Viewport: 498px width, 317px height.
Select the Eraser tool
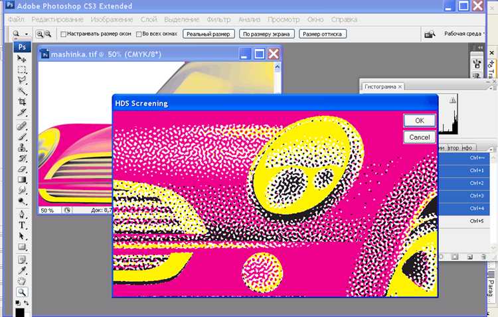(22, 169)
